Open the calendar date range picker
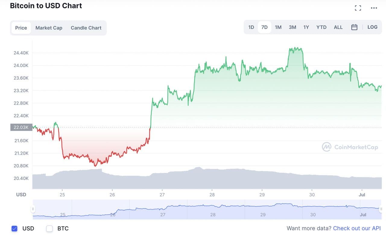Screen dimensions: 386x235 pos(354,27)
